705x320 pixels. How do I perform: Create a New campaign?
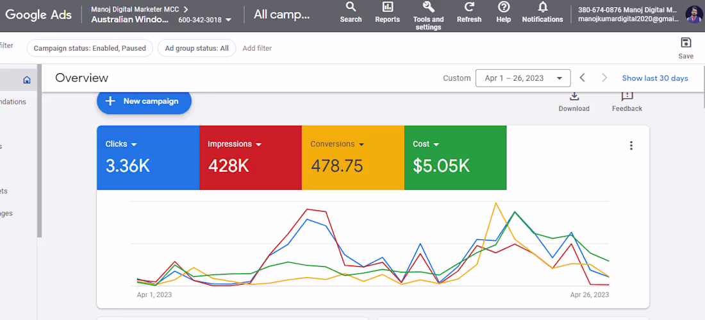click(x=144, y=101)
